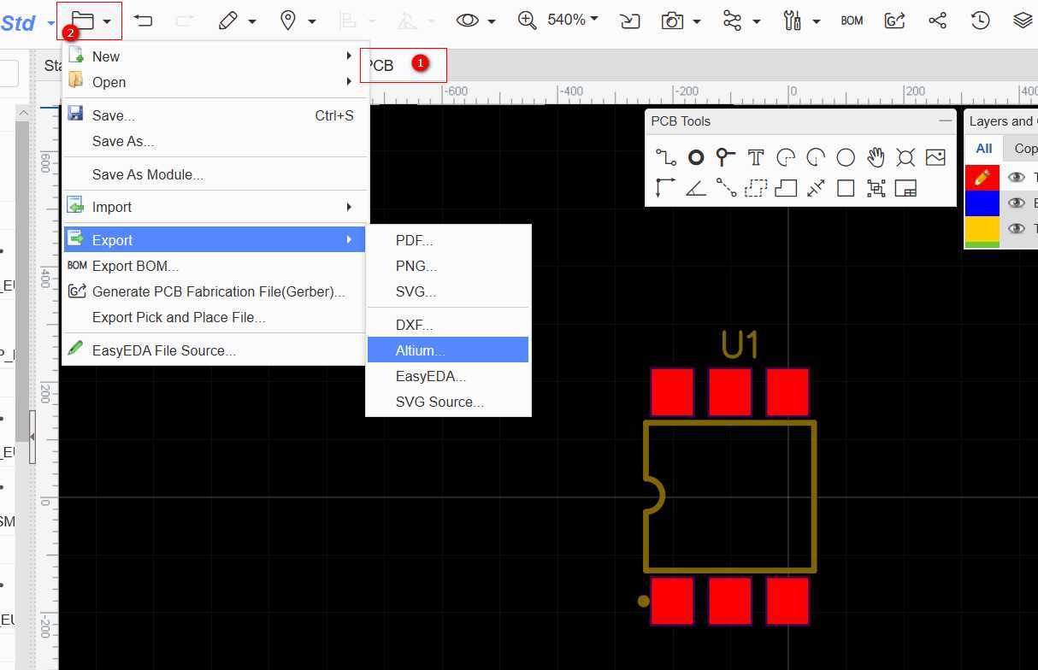1038x670 pixels.
Task: Open the Import submenu entry
Action: [x=215, y=207]
